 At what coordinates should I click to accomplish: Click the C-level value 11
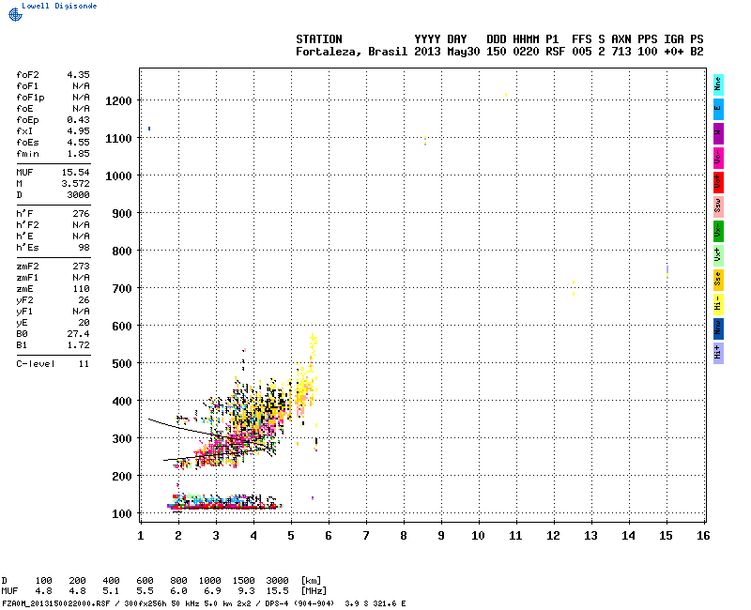click(84, 364)
